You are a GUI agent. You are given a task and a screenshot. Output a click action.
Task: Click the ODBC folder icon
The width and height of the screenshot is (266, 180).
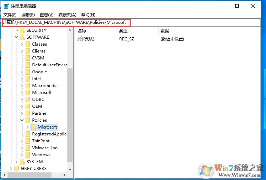click(28, 100)
